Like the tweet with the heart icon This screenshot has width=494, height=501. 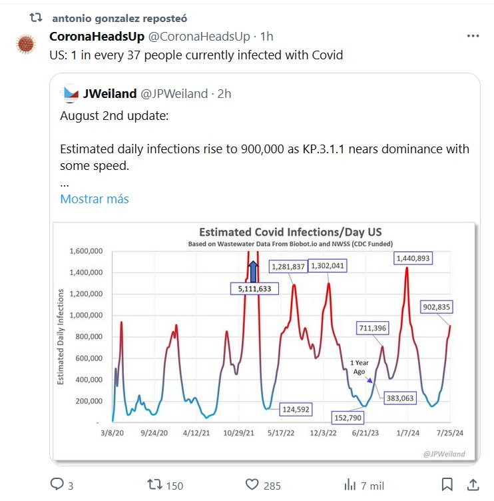pos(252,484)
